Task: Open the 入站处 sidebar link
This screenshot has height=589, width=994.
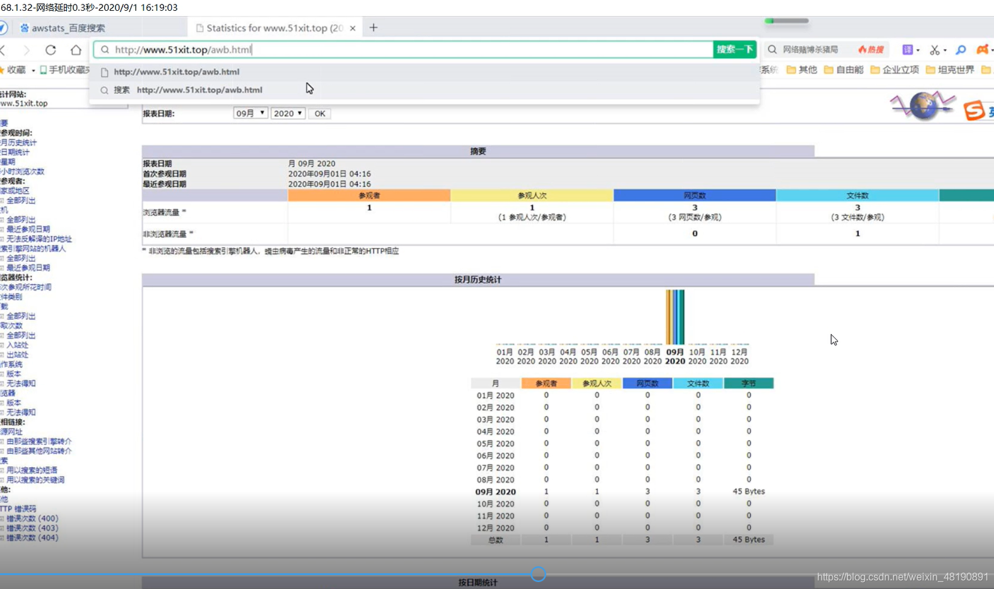Action: [18, 345]
